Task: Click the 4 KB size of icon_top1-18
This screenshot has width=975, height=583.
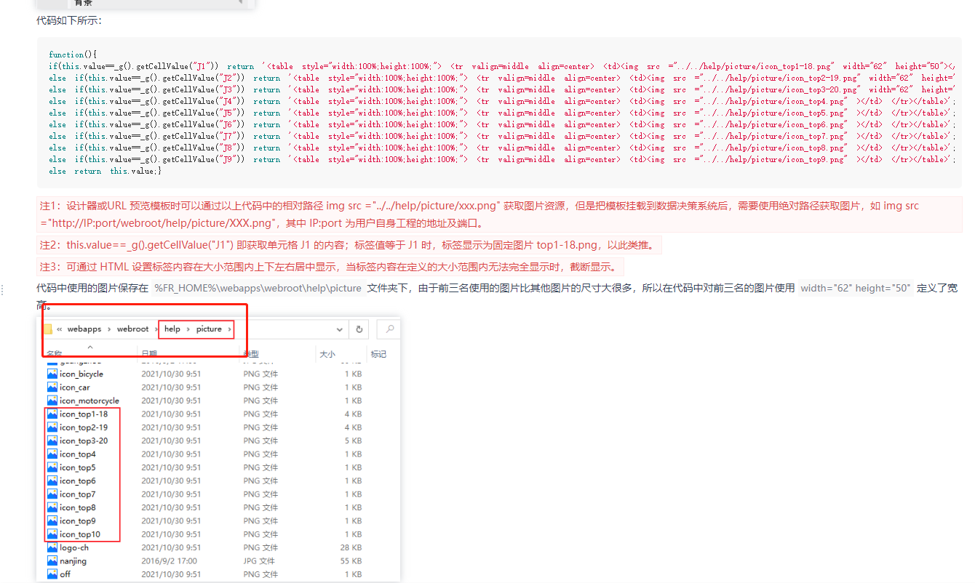Action: pos(353,414)
